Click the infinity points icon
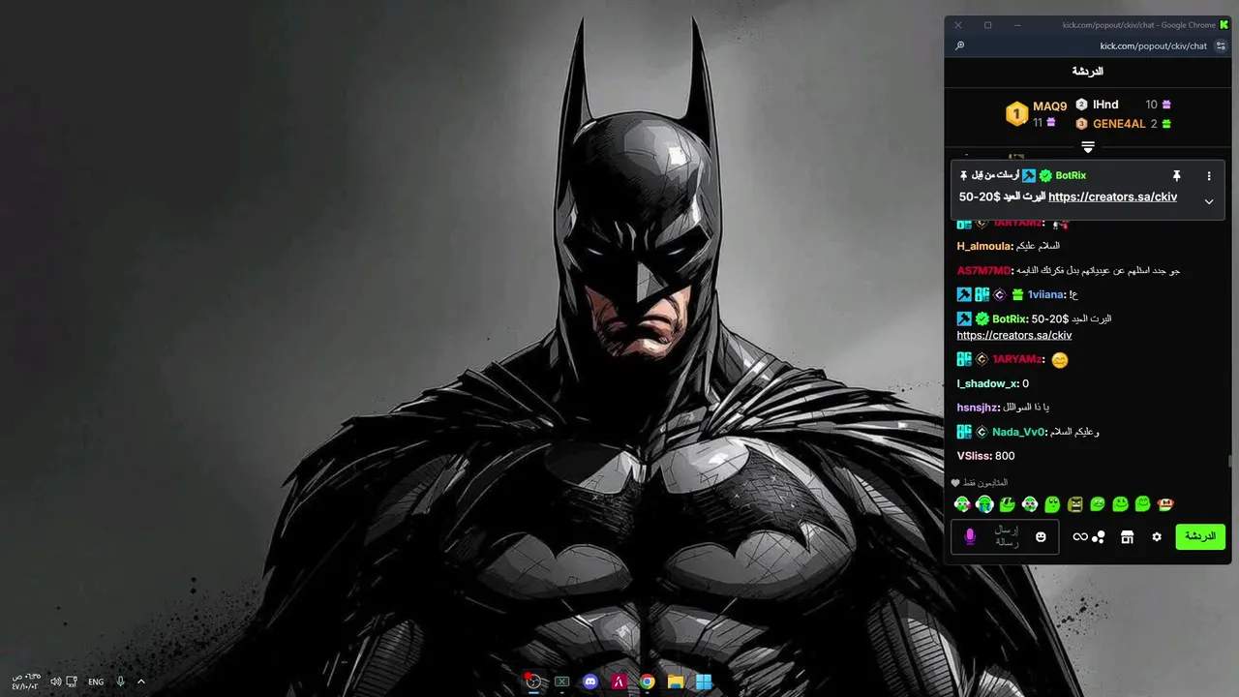The width and height of the screenshot is (1239, 697). (1080, 536)
